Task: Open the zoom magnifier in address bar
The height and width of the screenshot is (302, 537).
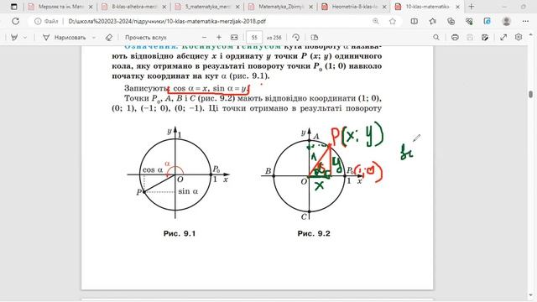Action: tap(376, 21)
